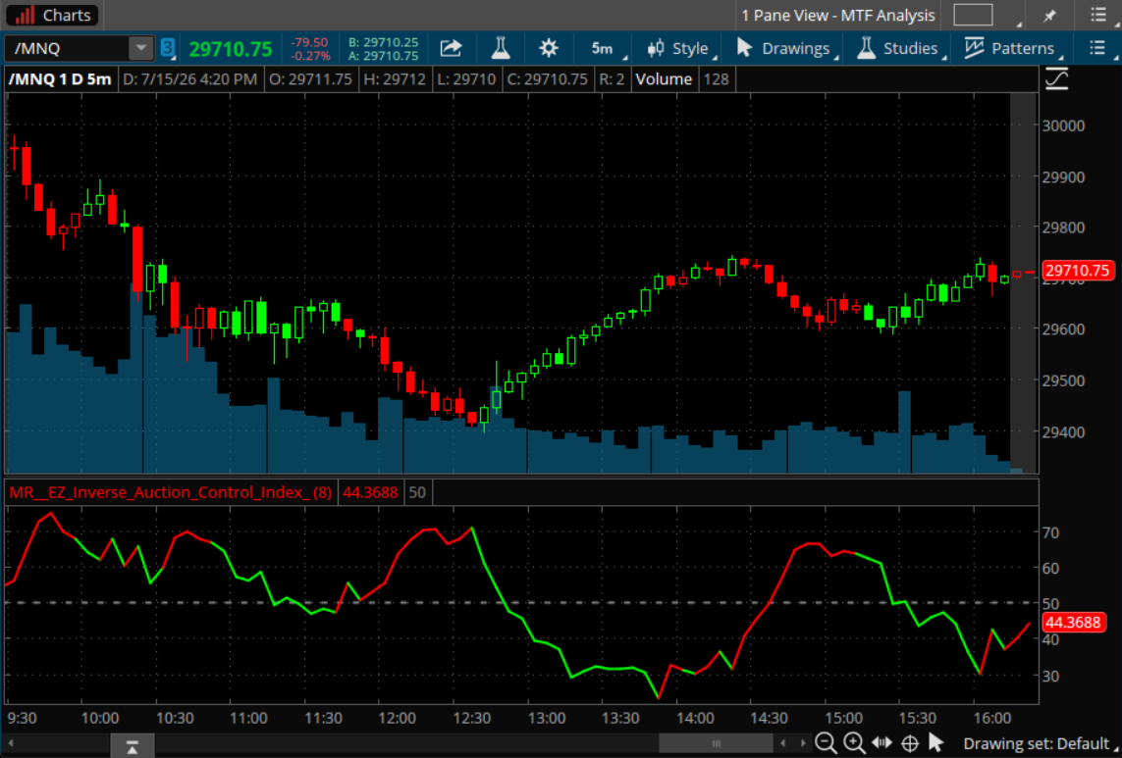Open the Style menu

680,49
